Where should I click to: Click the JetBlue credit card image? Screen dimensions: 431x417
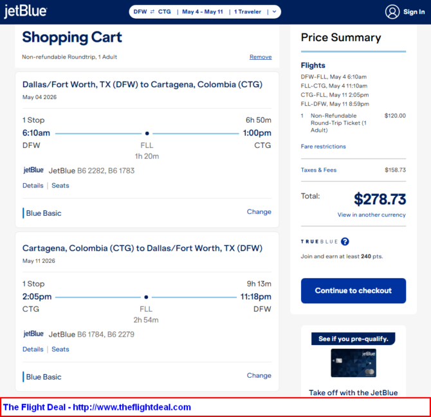click(x=353, y=363)
